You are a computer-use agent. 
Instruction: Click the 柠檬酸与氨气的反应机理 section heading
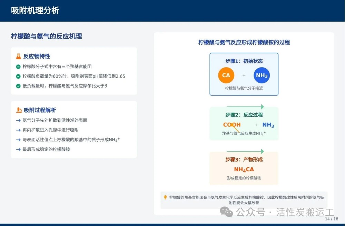[46, 36]
